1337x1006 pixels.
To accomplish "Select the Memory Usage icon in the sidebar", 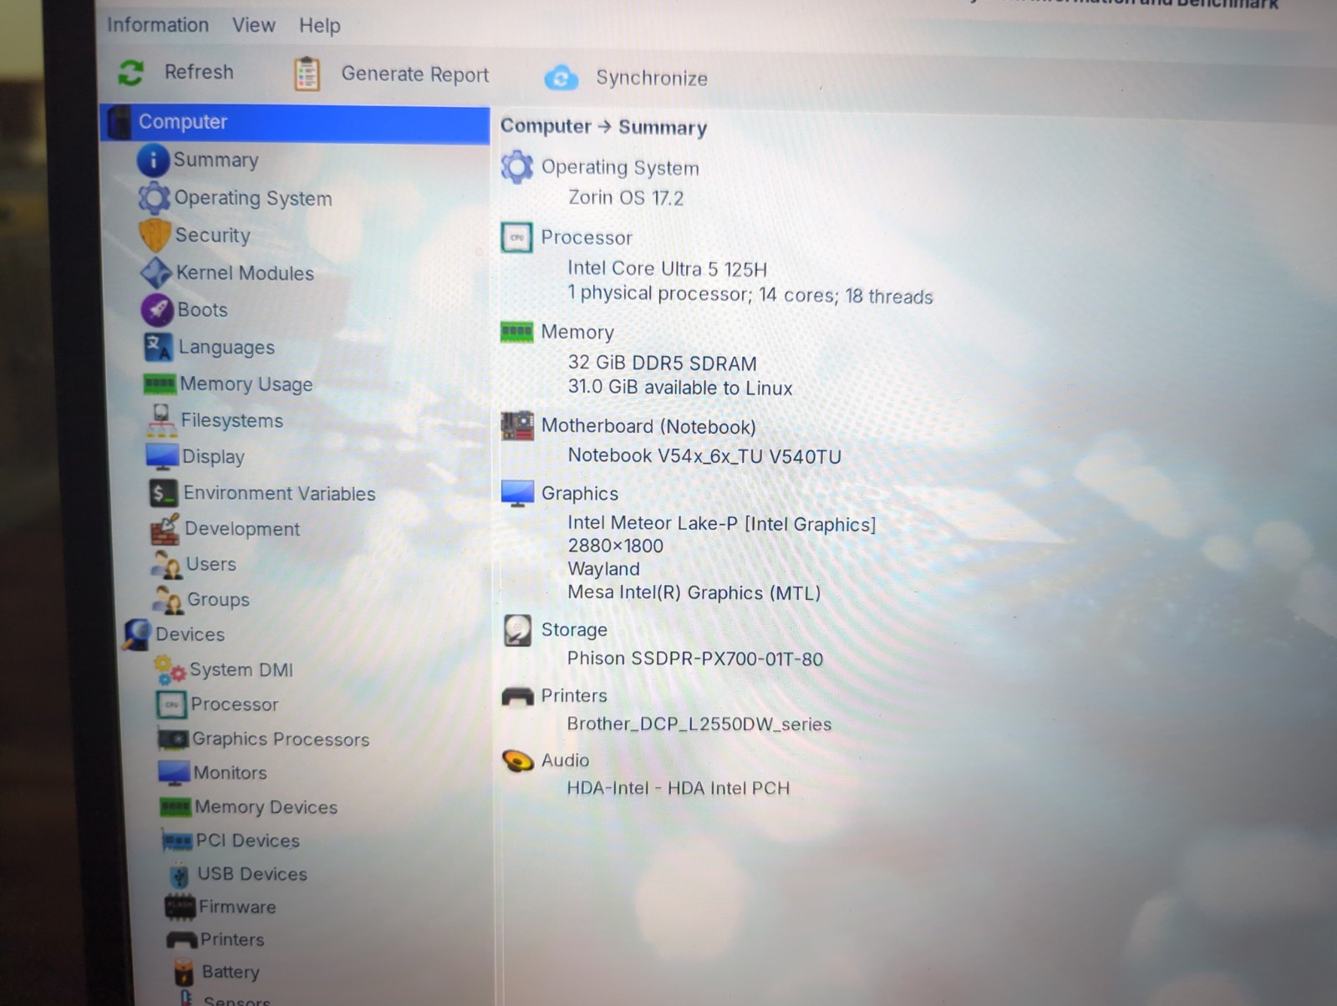I will pos(160,384).
